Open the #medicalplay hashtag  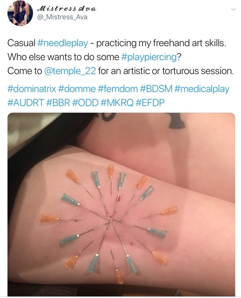coord(202,89)
